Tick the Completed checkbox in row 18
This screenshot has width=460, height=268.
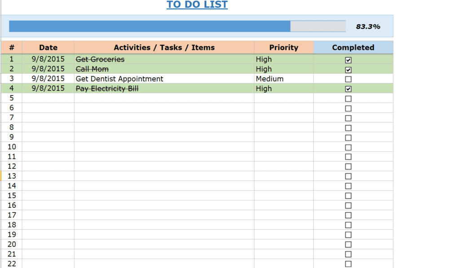348,225
